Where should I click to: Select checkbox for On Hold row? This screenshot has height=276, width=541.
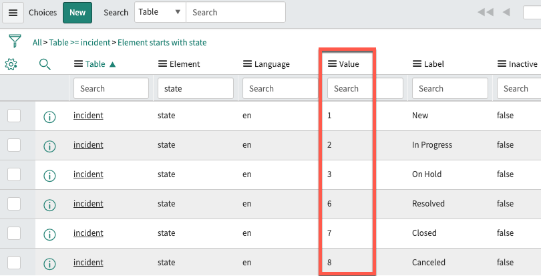point(14,174)
